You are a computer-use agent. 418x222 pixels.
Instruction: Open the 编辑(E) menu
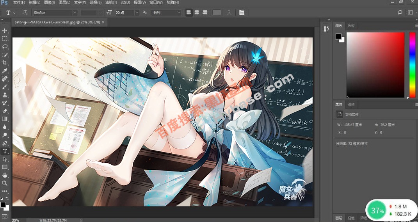pyautogui.click(x=34, y=2)
